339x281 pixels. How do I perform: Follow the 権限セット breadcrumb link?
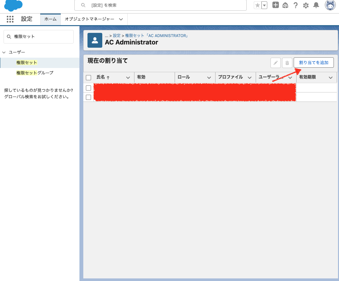click(x=134, y=35)
